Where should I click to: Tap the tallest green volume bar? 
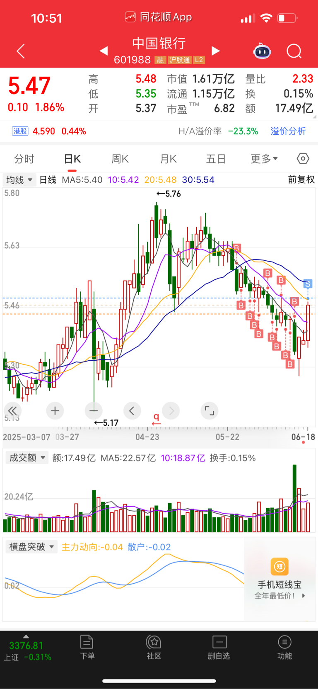coord(294,498)
